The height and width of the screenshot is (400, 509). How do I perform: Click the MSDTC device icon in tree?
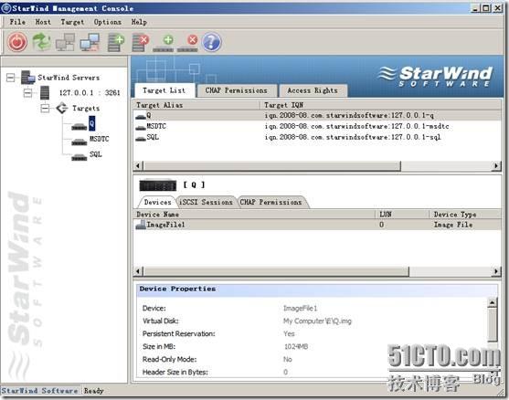79,142
